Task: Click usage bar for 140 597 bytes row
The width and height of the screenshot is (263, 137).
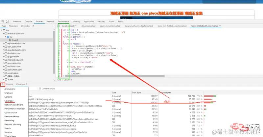Action: [210, 96]
